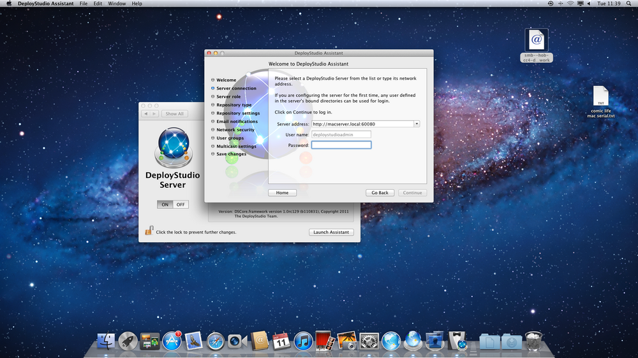Open FaceTime camera icon in dock

coord(237,341)
